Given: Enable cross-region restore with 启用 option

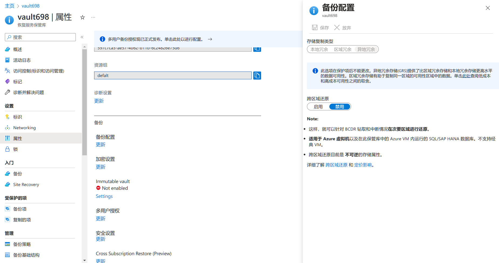Looking at the screenshot, I should (318, 107).
